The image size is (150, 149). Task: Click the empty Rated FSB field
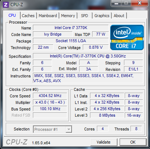(x=50, y=115)
